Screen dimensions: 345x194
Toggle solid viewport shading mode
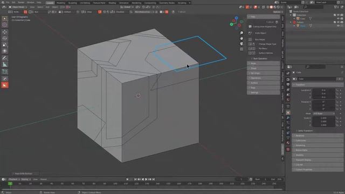pyautogui.click(x=271, y=7)
